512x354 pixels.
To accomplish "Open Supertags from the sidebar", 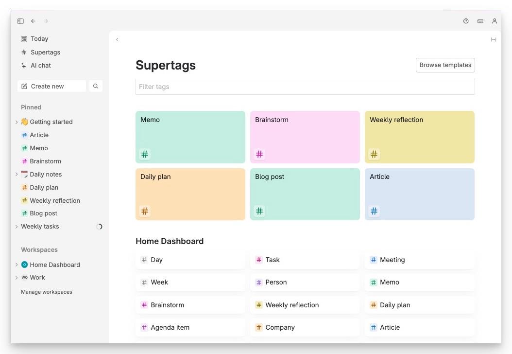I will (46, 52).
